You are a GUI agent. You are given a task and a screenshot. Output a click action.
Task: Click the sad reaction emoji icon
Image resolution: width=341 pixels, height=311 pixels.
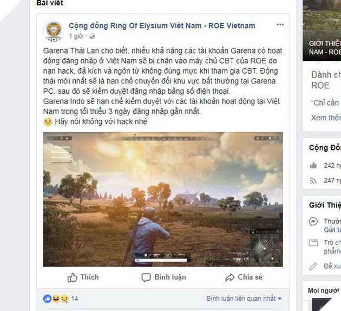[64, 299]
